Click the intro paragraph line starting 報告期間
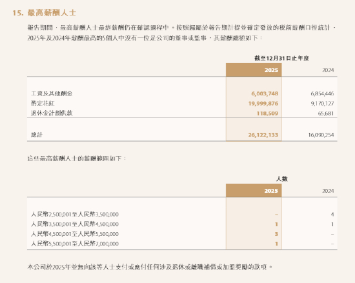This screenshot has width=355, height=283. click(x=181, y=28)
